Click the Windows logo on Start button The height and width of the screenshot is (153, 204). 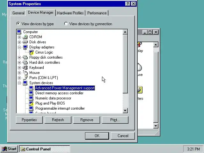[4, 149]
